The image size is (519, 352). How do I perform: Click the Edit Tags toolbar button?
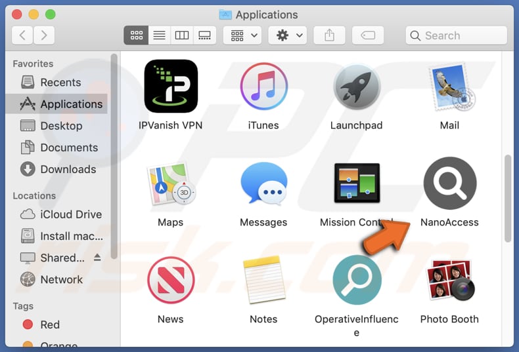tap(368, 35)
